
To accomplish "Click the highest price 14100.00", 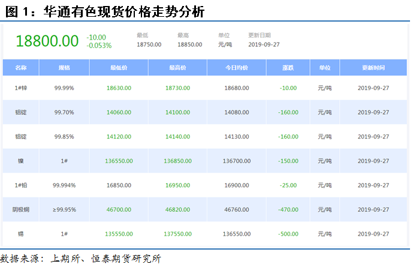I will (178, 112).
